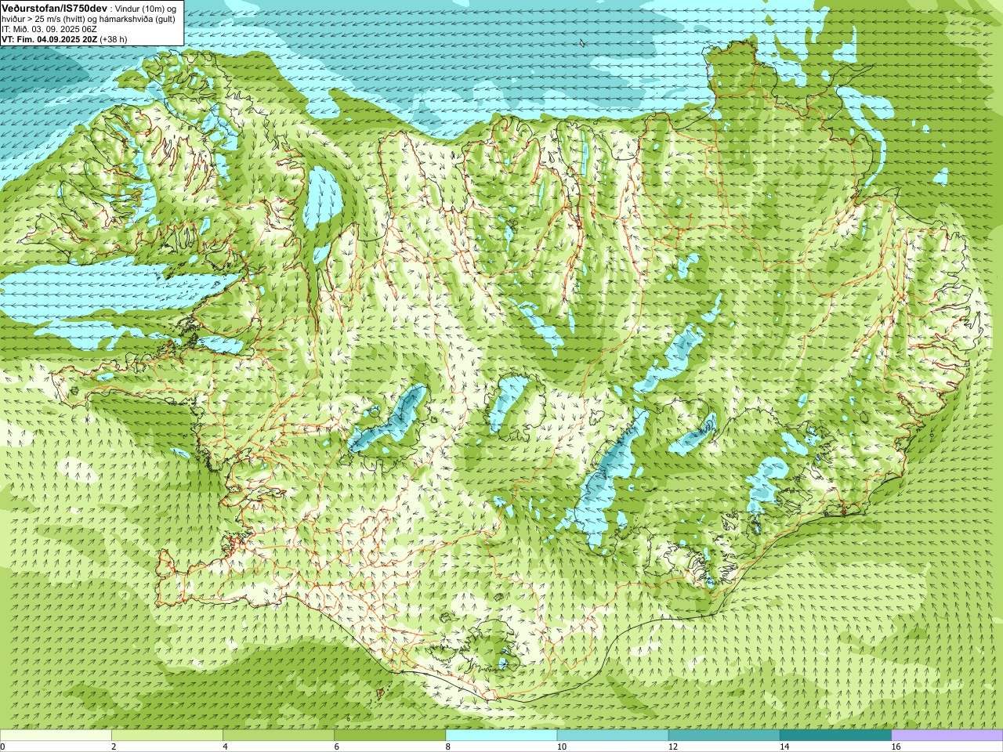This screenshot has width=1003, height=752.
Task: Select the purple above-16 legend swatch
Action: point(947,736)
